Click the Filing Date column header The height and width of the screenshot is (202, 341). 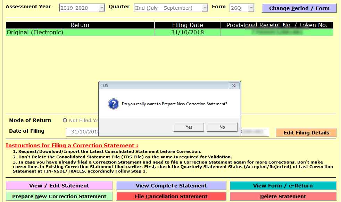tap(188, 25)
